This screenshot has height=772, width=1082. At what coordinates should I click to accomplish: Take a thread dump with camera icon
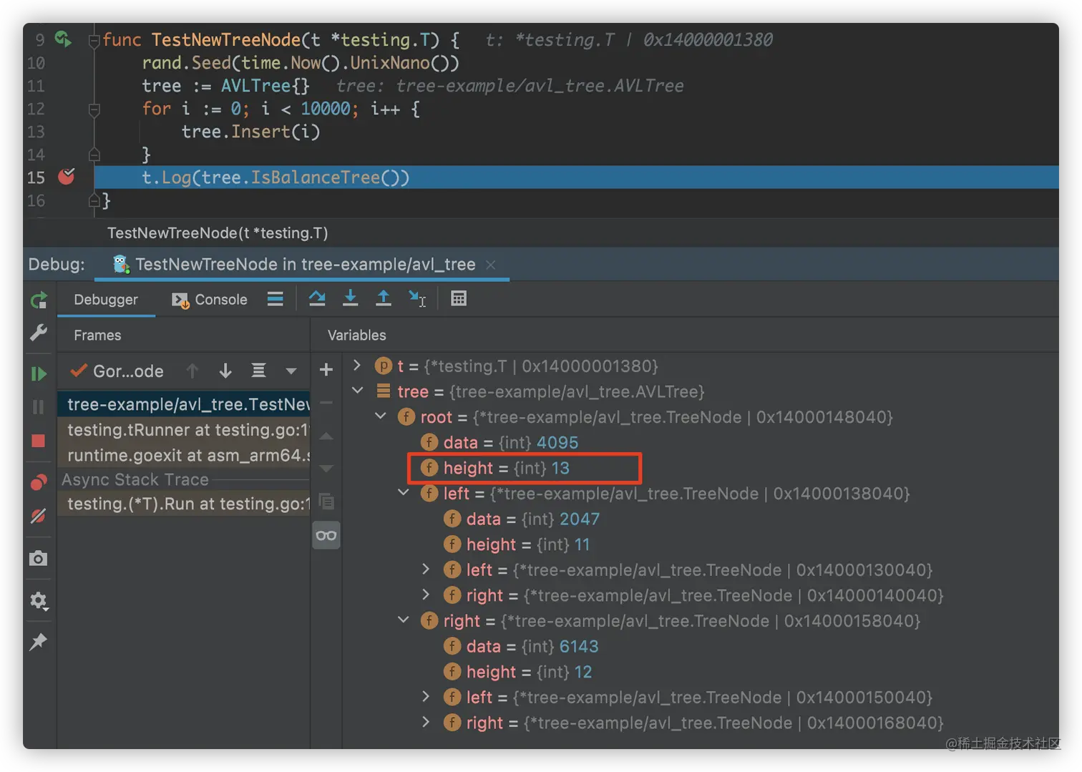click(x=39, y=558)
